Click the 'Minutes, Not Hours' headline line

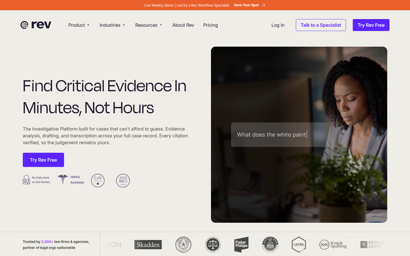88,108
